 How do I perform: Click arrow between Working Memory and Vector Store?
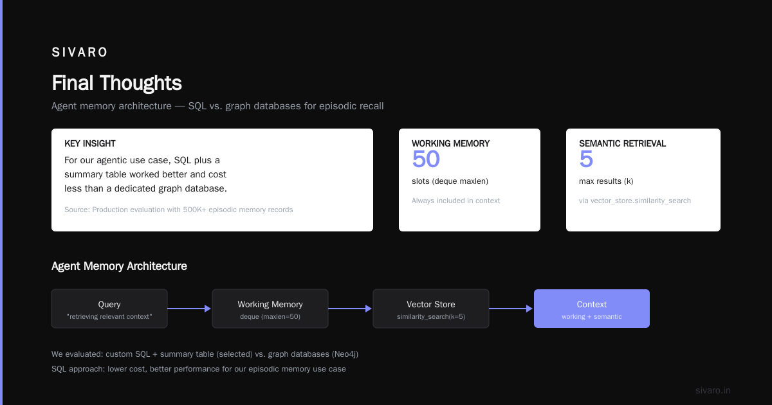point(351,309)
